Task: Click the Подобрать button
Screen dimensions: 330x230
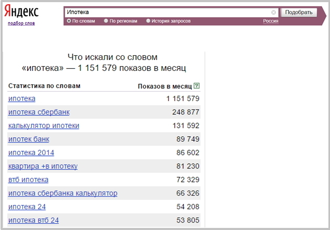Action: pyautogui.click(x=299, y=12)
